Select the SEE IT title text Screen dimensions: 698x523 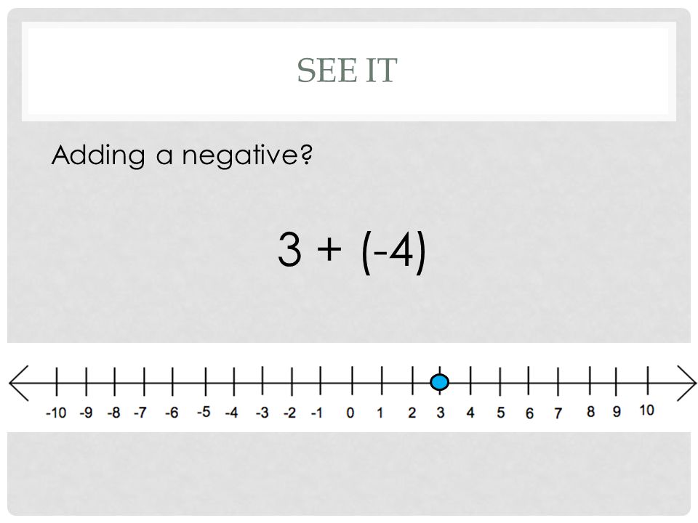(347, 70)
